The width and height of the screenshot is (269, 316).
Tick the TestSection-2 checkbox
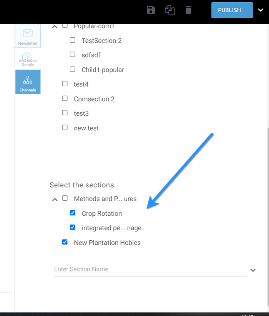(x=73, y=40)
